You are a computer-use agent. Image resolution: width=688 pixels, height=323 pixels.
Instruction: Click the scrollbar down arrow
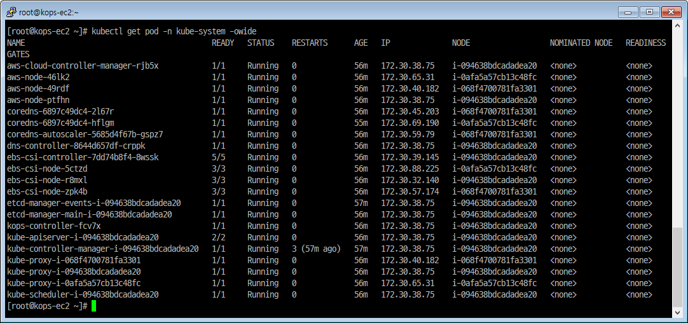[677, 312]
